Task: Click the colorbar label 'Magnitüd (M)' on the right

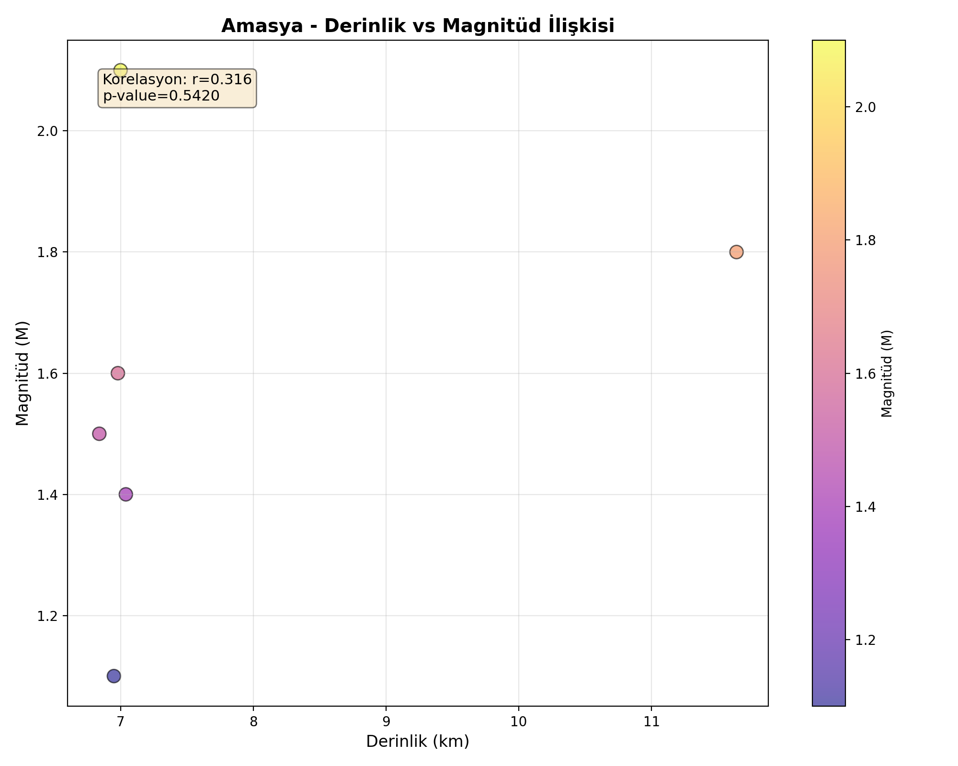Action: (x=887, y=373)
